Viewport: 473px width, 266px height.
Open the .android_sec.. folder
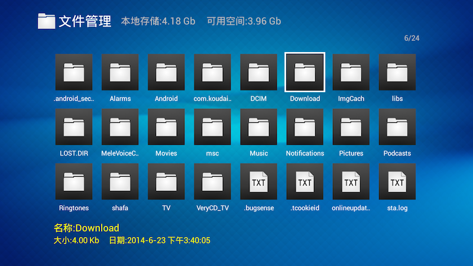74,72
